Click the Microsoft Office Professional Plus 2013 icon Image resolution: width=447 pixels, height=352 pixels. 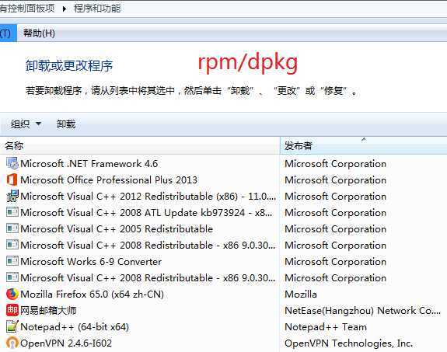12,179
